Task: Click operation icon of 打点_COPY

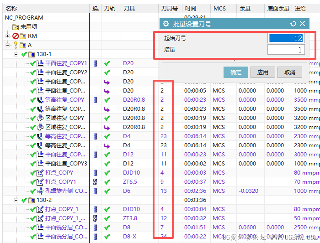Action: click(x=40, y=173)
